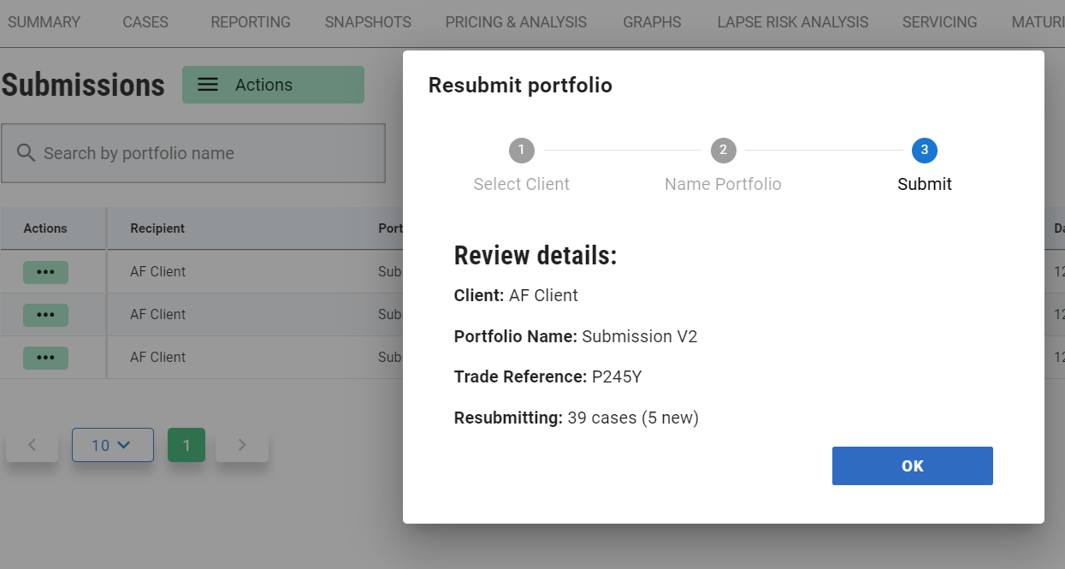1065x569 pixels.
Task: Go to previous page with left chevron
Action: [x=33, y=445]
